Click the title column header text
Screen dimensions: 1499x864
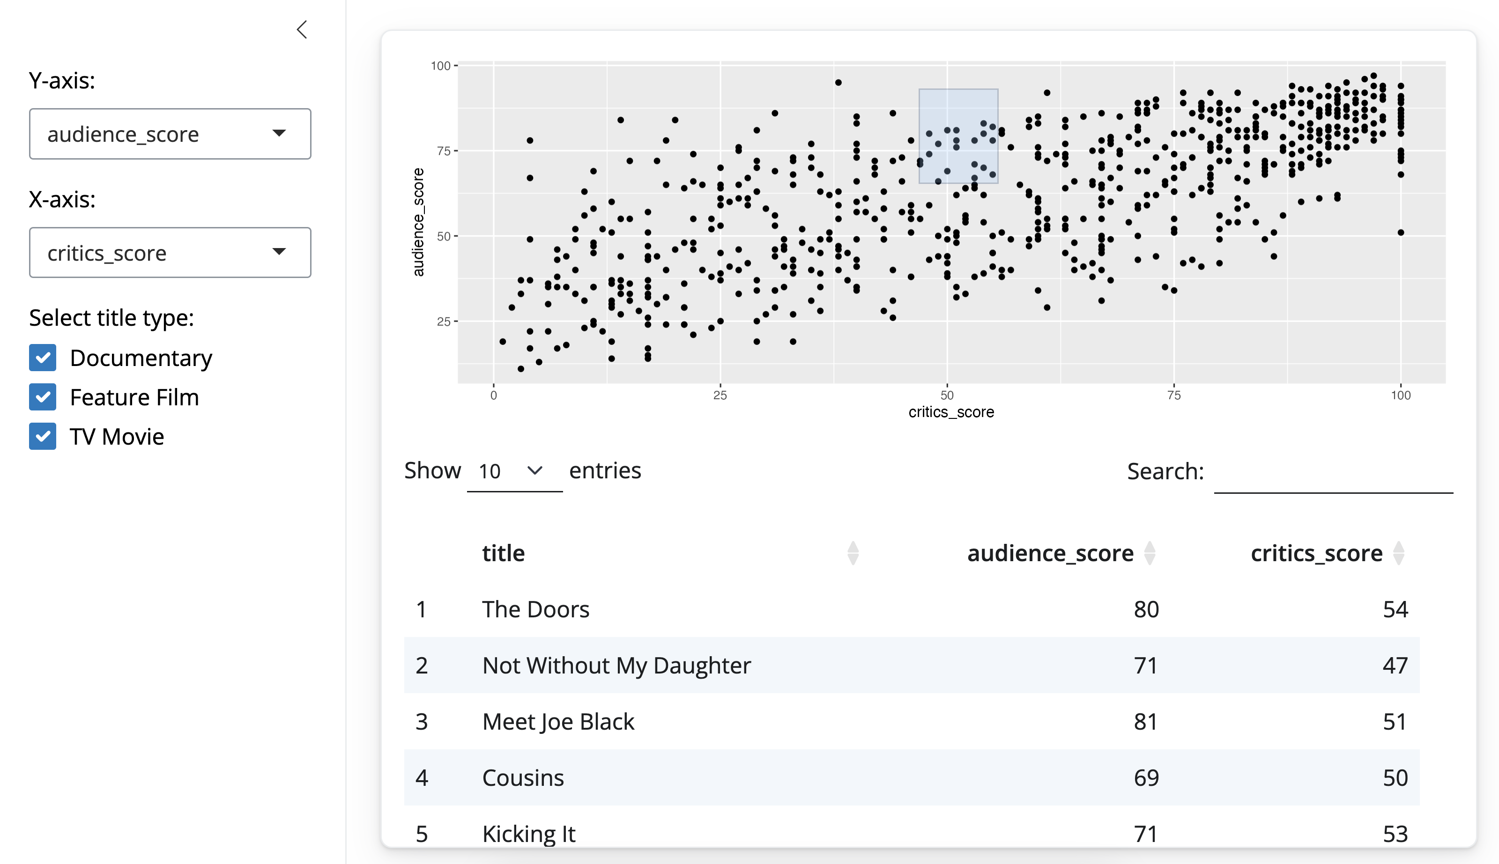(x=503, y=553)
